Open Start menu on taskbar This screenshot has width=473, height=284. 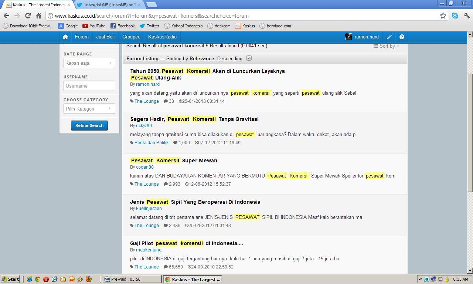click(10, 279)
